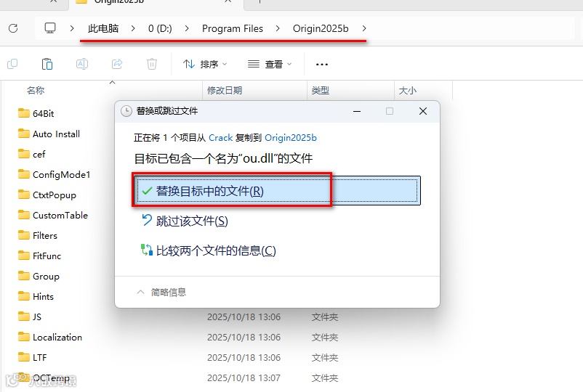Screen dimensions: 583x392
Task: Sort by the 类型 column header
Action: pos(320,90)
